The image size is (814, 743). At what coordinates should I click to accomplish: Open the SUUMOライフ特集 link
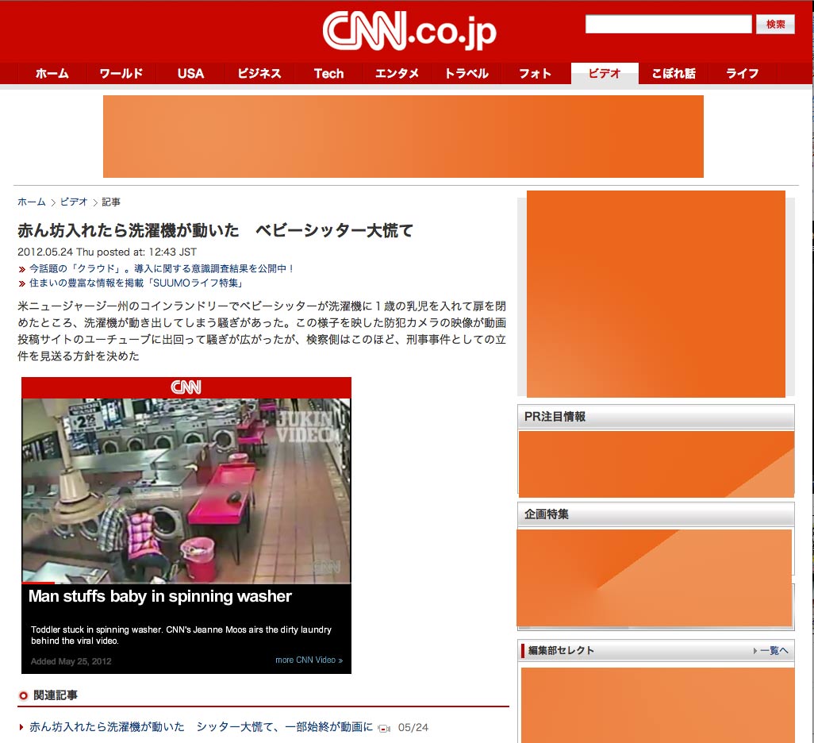point(136,283)
